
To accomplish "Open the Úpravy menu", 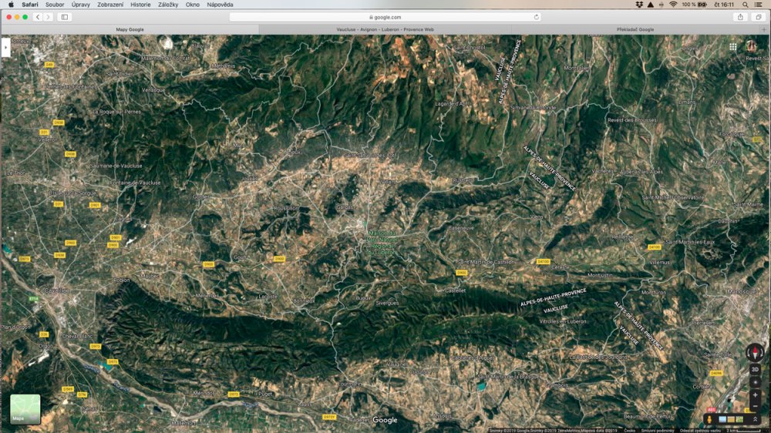I will point(81,5).
